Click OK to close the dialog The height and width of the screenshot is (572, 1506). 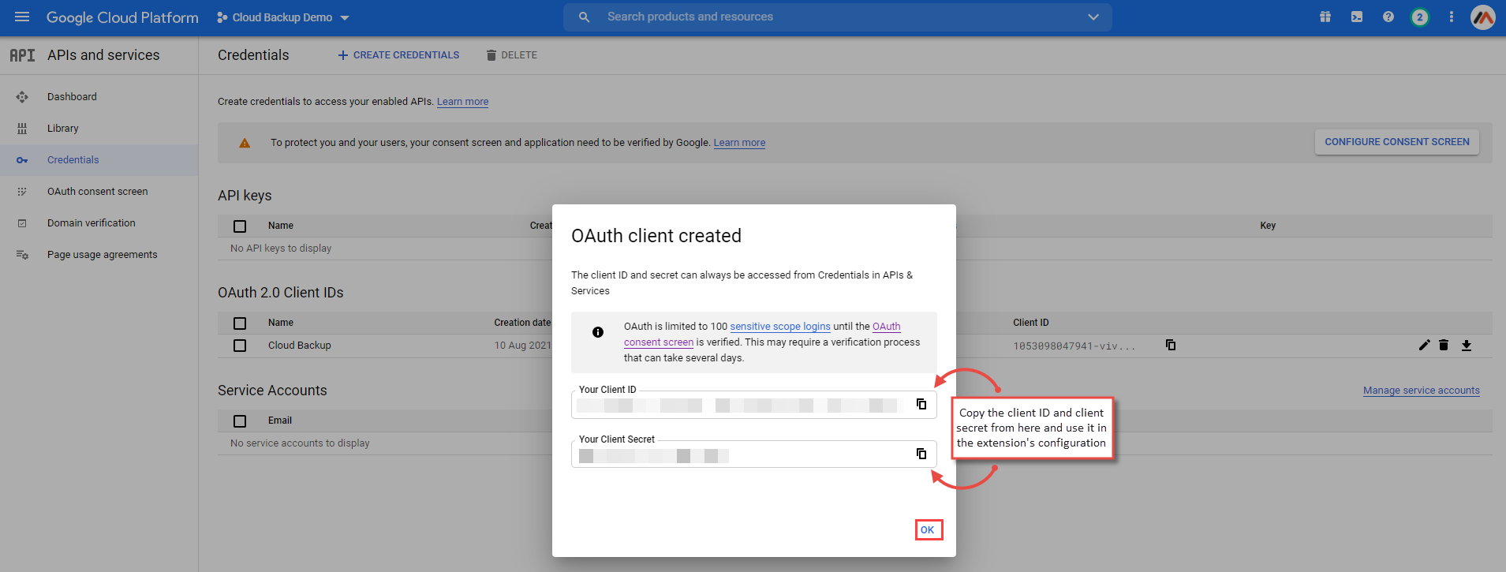[x=928, y=530]
